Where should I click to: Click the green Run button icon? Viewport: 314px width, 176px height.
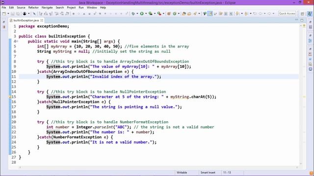pos(142,14)
